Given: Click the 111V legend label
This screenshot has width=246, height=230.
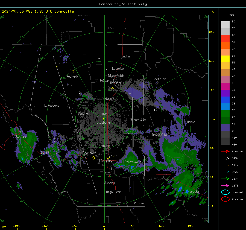Looking at the screenshot, I should 235,165.
